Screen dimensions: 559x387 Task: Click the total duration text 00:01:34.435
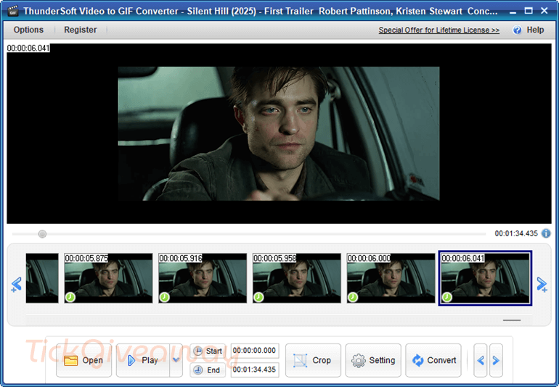pyautogui.click(x=516, y=233)
